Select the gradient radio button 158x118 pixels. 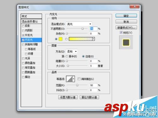(x=66, y=39)
